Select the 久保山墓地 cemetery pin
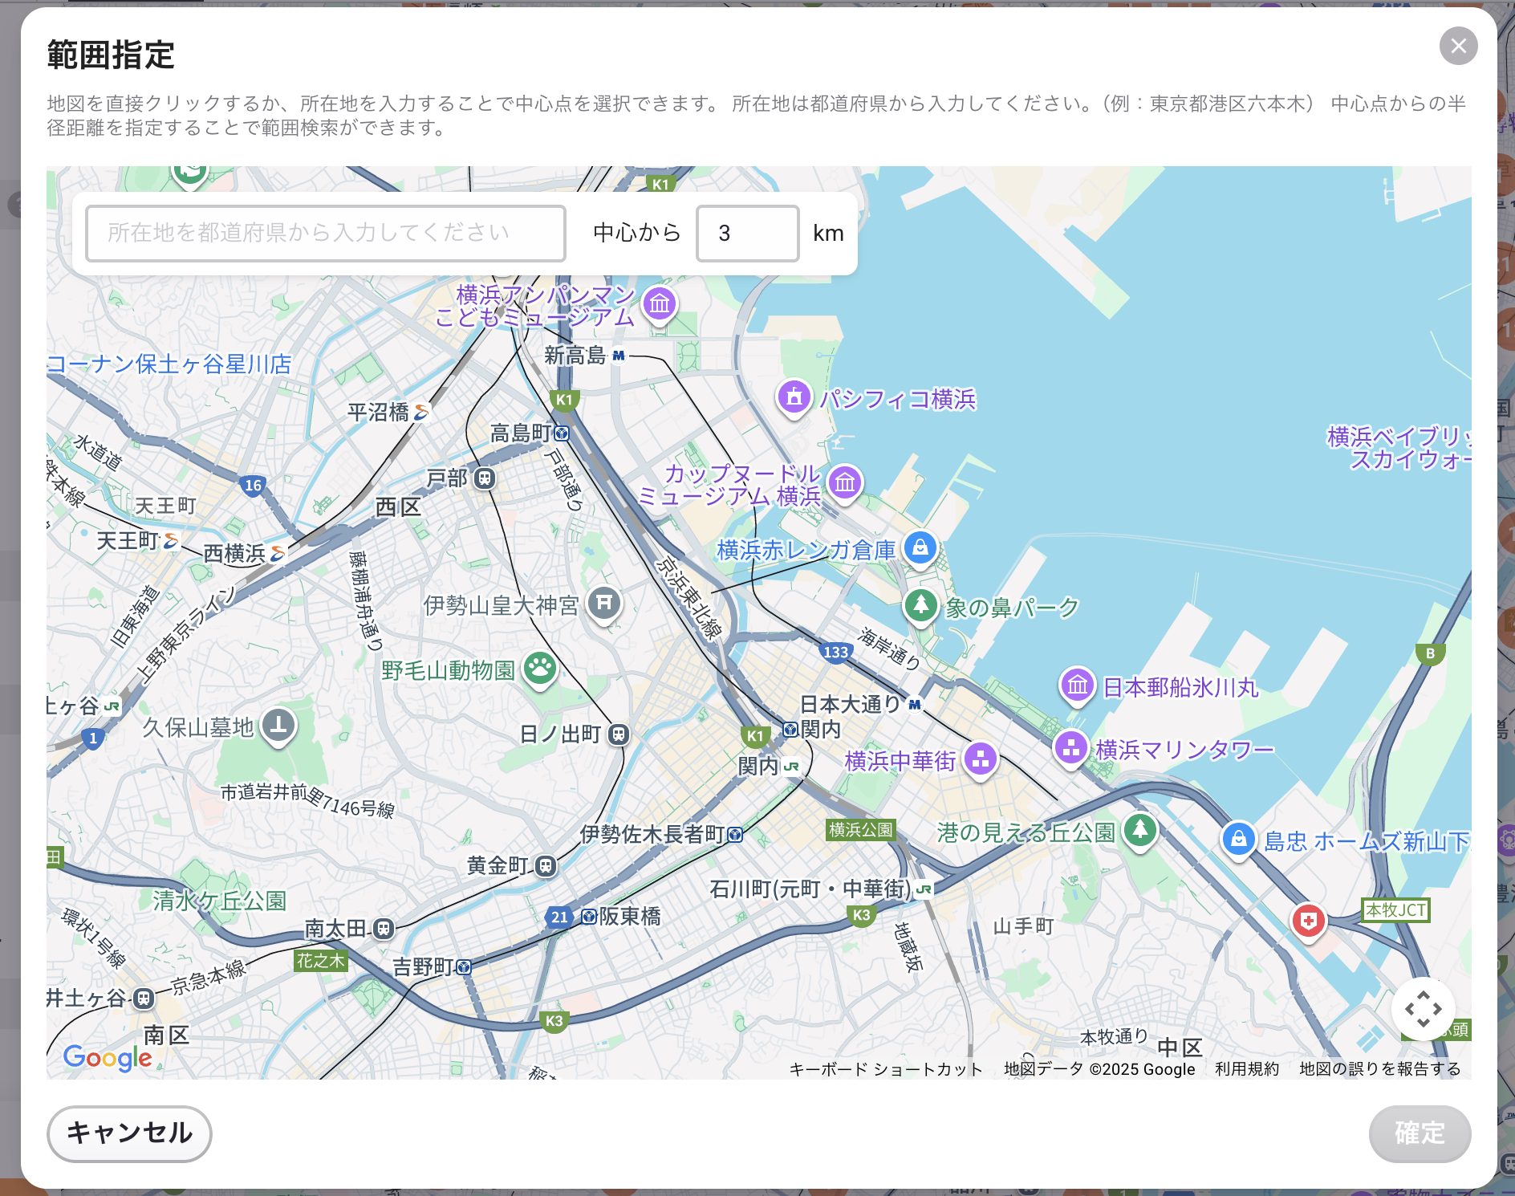The height and width of the screenshot is (1196, 1515). coord(278,726)
